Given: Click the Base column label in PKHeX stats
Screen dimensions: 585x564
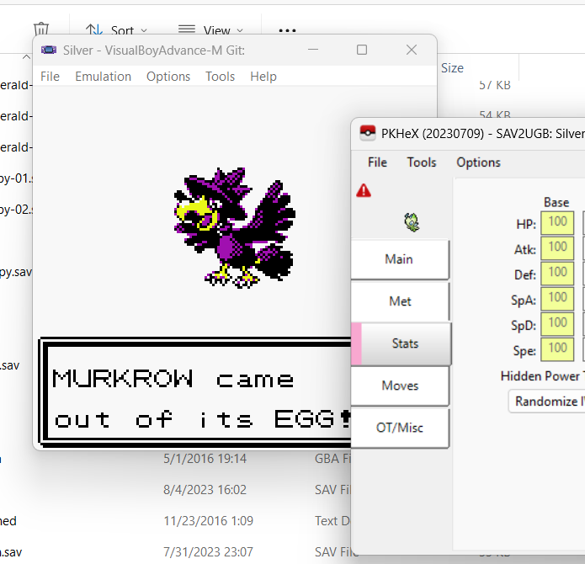Looking at the screenshot, I should (x=556, y=202).
